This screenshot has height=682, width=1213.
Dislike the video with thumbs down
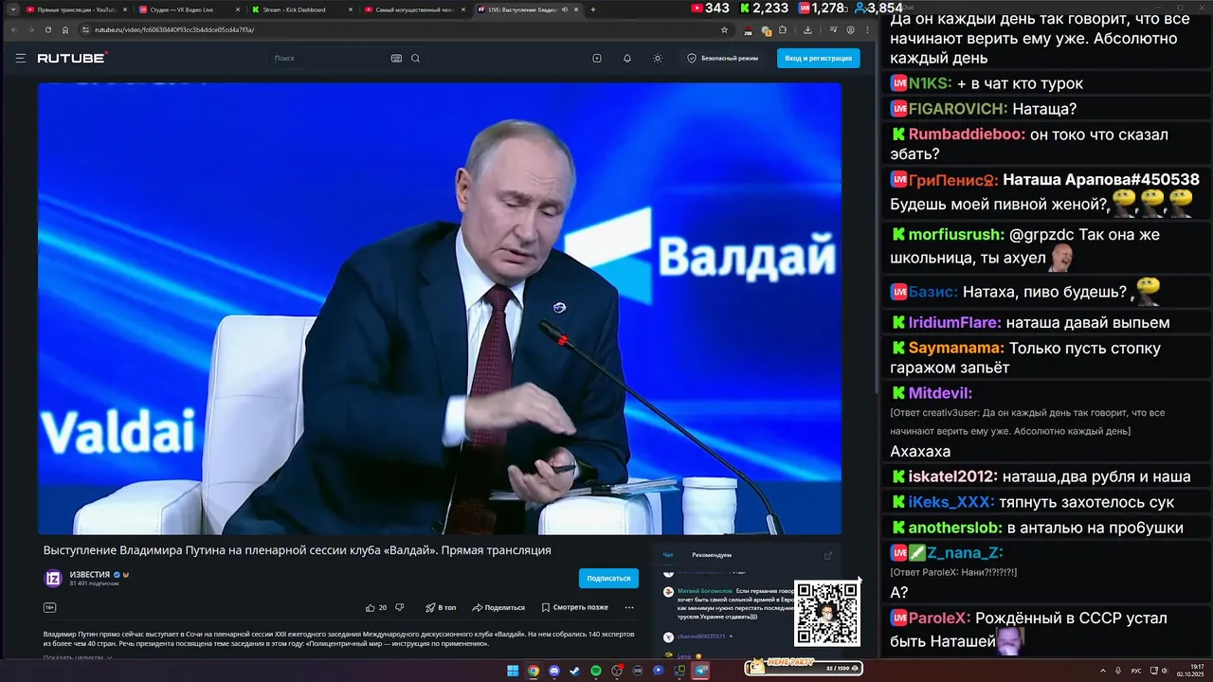[x=399, y=607]
